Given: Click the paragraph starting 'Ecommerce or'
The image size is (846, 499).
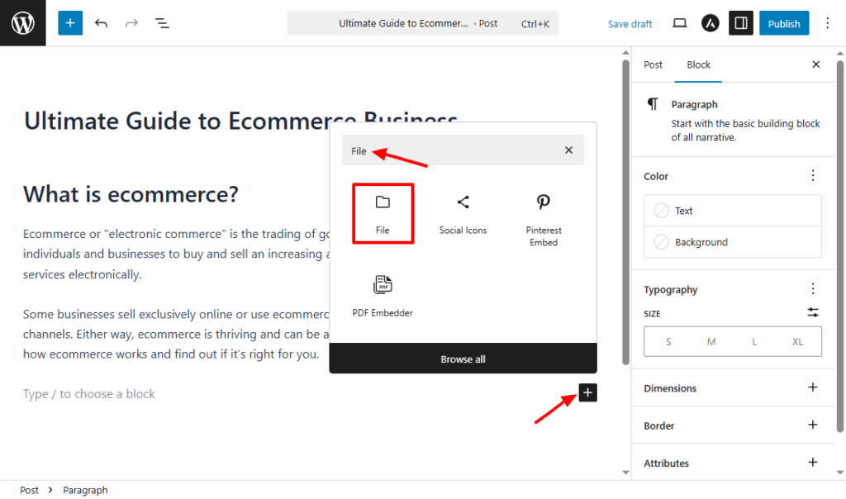Looking at the screenshot, I should [176, 254].
